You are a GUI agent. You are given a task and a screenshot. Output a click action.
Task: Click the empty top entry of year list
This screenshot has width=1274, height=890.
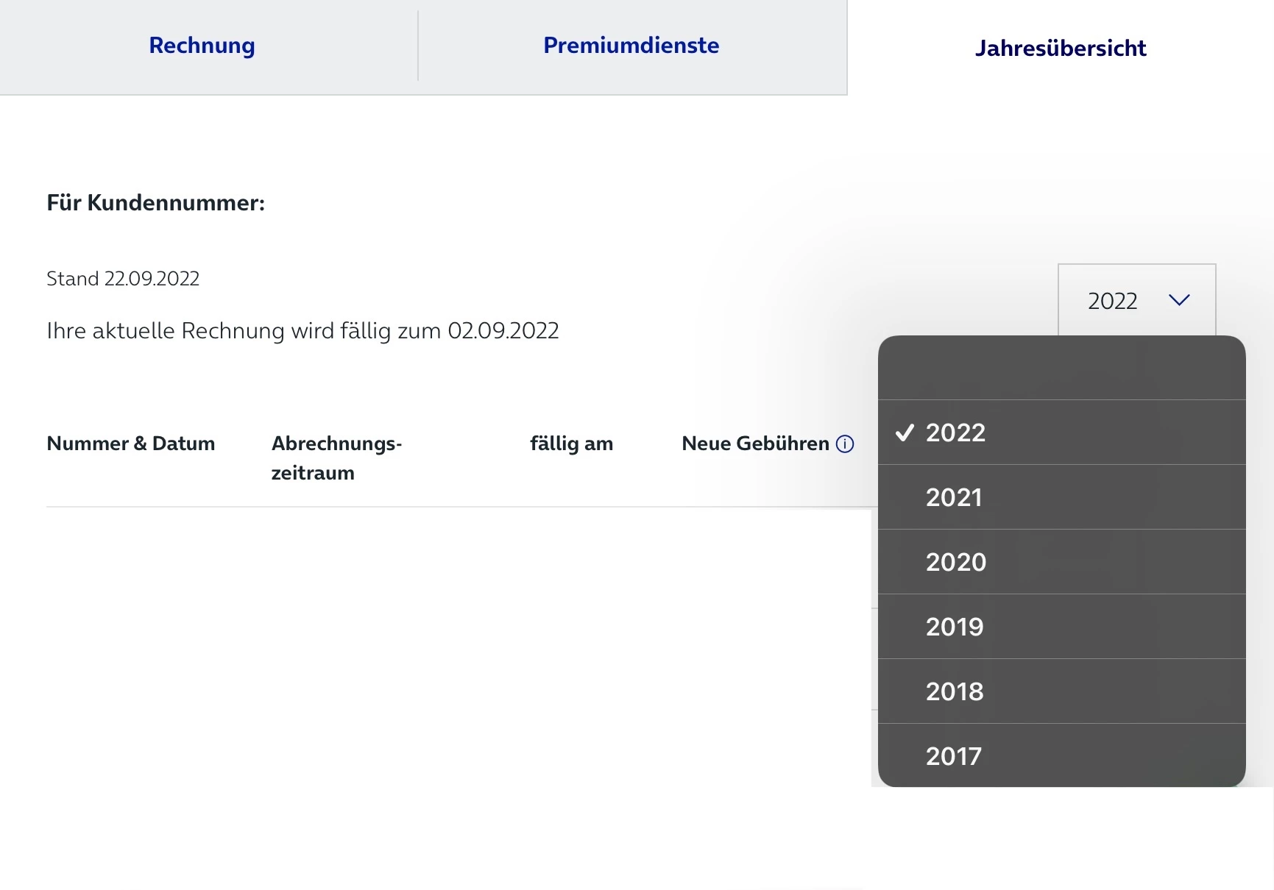click(1061, 369)
